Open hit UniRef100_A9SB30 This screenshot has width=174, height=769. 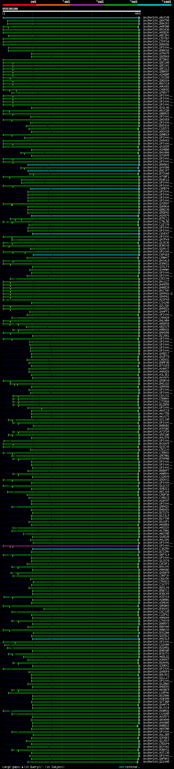coord(156,32)
